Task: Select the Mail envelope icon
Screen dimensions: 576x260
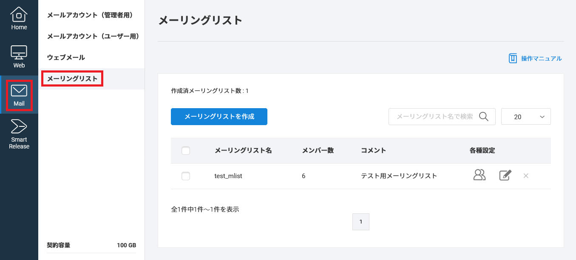Action: (x=19, y=91)
